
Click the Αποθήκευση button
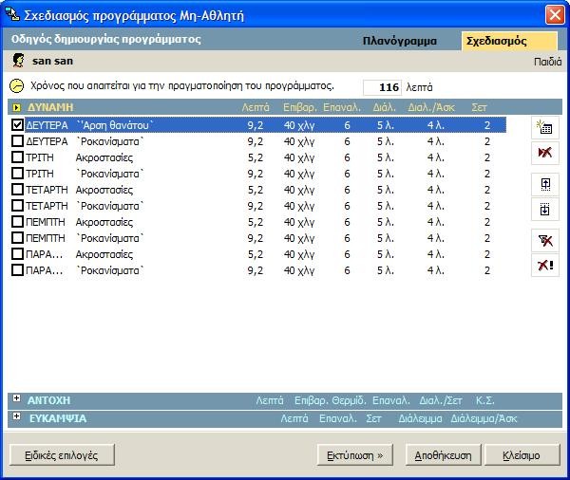coord(443,455)
